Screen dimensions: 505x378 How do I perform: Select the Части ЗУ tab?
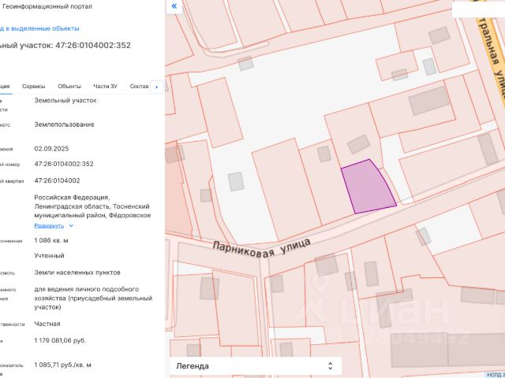(x=105, y=86)
